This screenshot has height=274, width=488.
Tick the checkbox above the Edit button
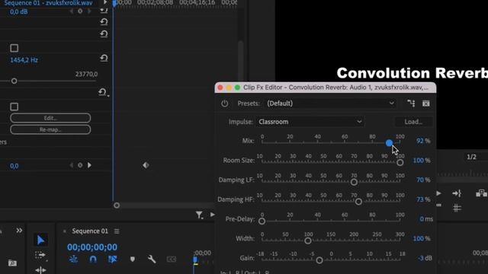point(14,107)
